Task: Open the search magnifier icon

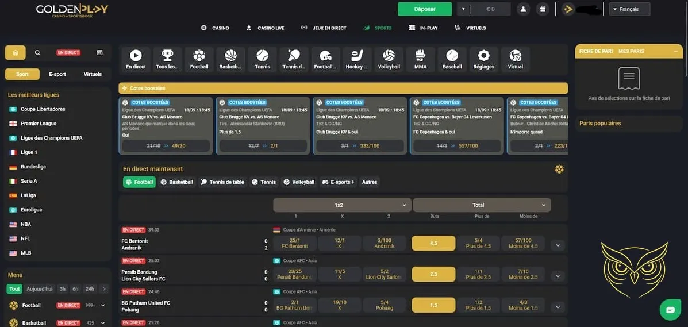Action: (x=37, y=53)
